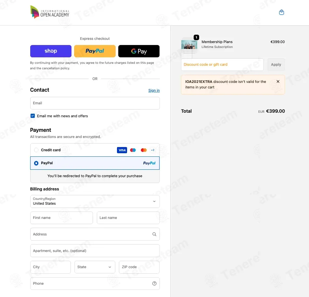Apply the discount code

point(276,64)
